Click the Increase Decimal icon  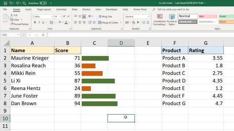pyautogui.click(x=144, y=23)
